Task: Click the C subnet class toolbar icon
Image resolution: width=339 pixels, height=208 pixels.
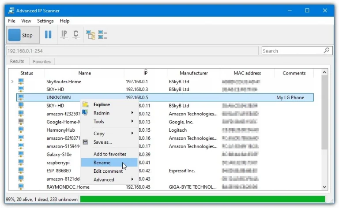Action: click(x=76, y=34)
